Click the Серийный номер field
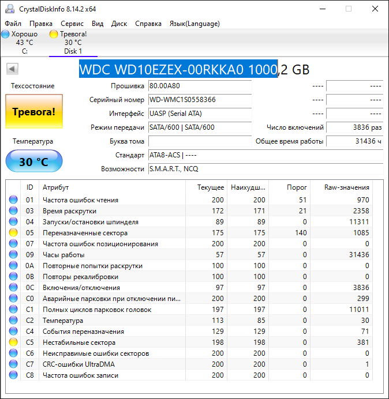The height and width of the screenshot is (399, 389). [200, 100]
